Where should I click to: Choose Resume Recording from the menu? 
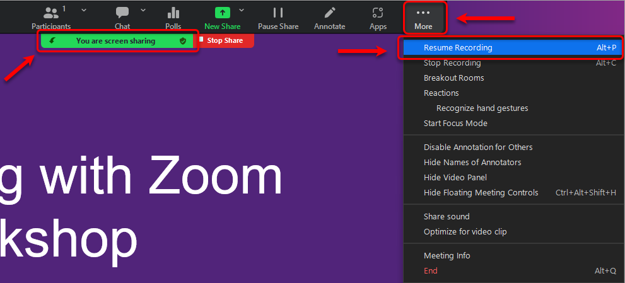point(512,48)
